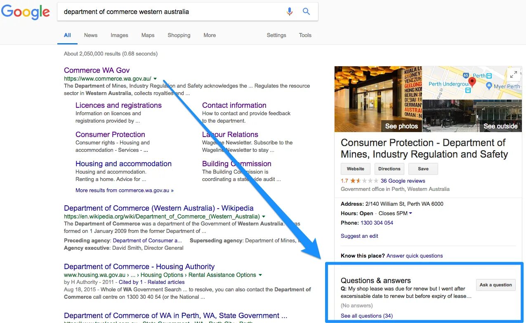The width and height of the screenshot is (526, 323).
Task: Switch to the News tab
Action: click(91, 35)
